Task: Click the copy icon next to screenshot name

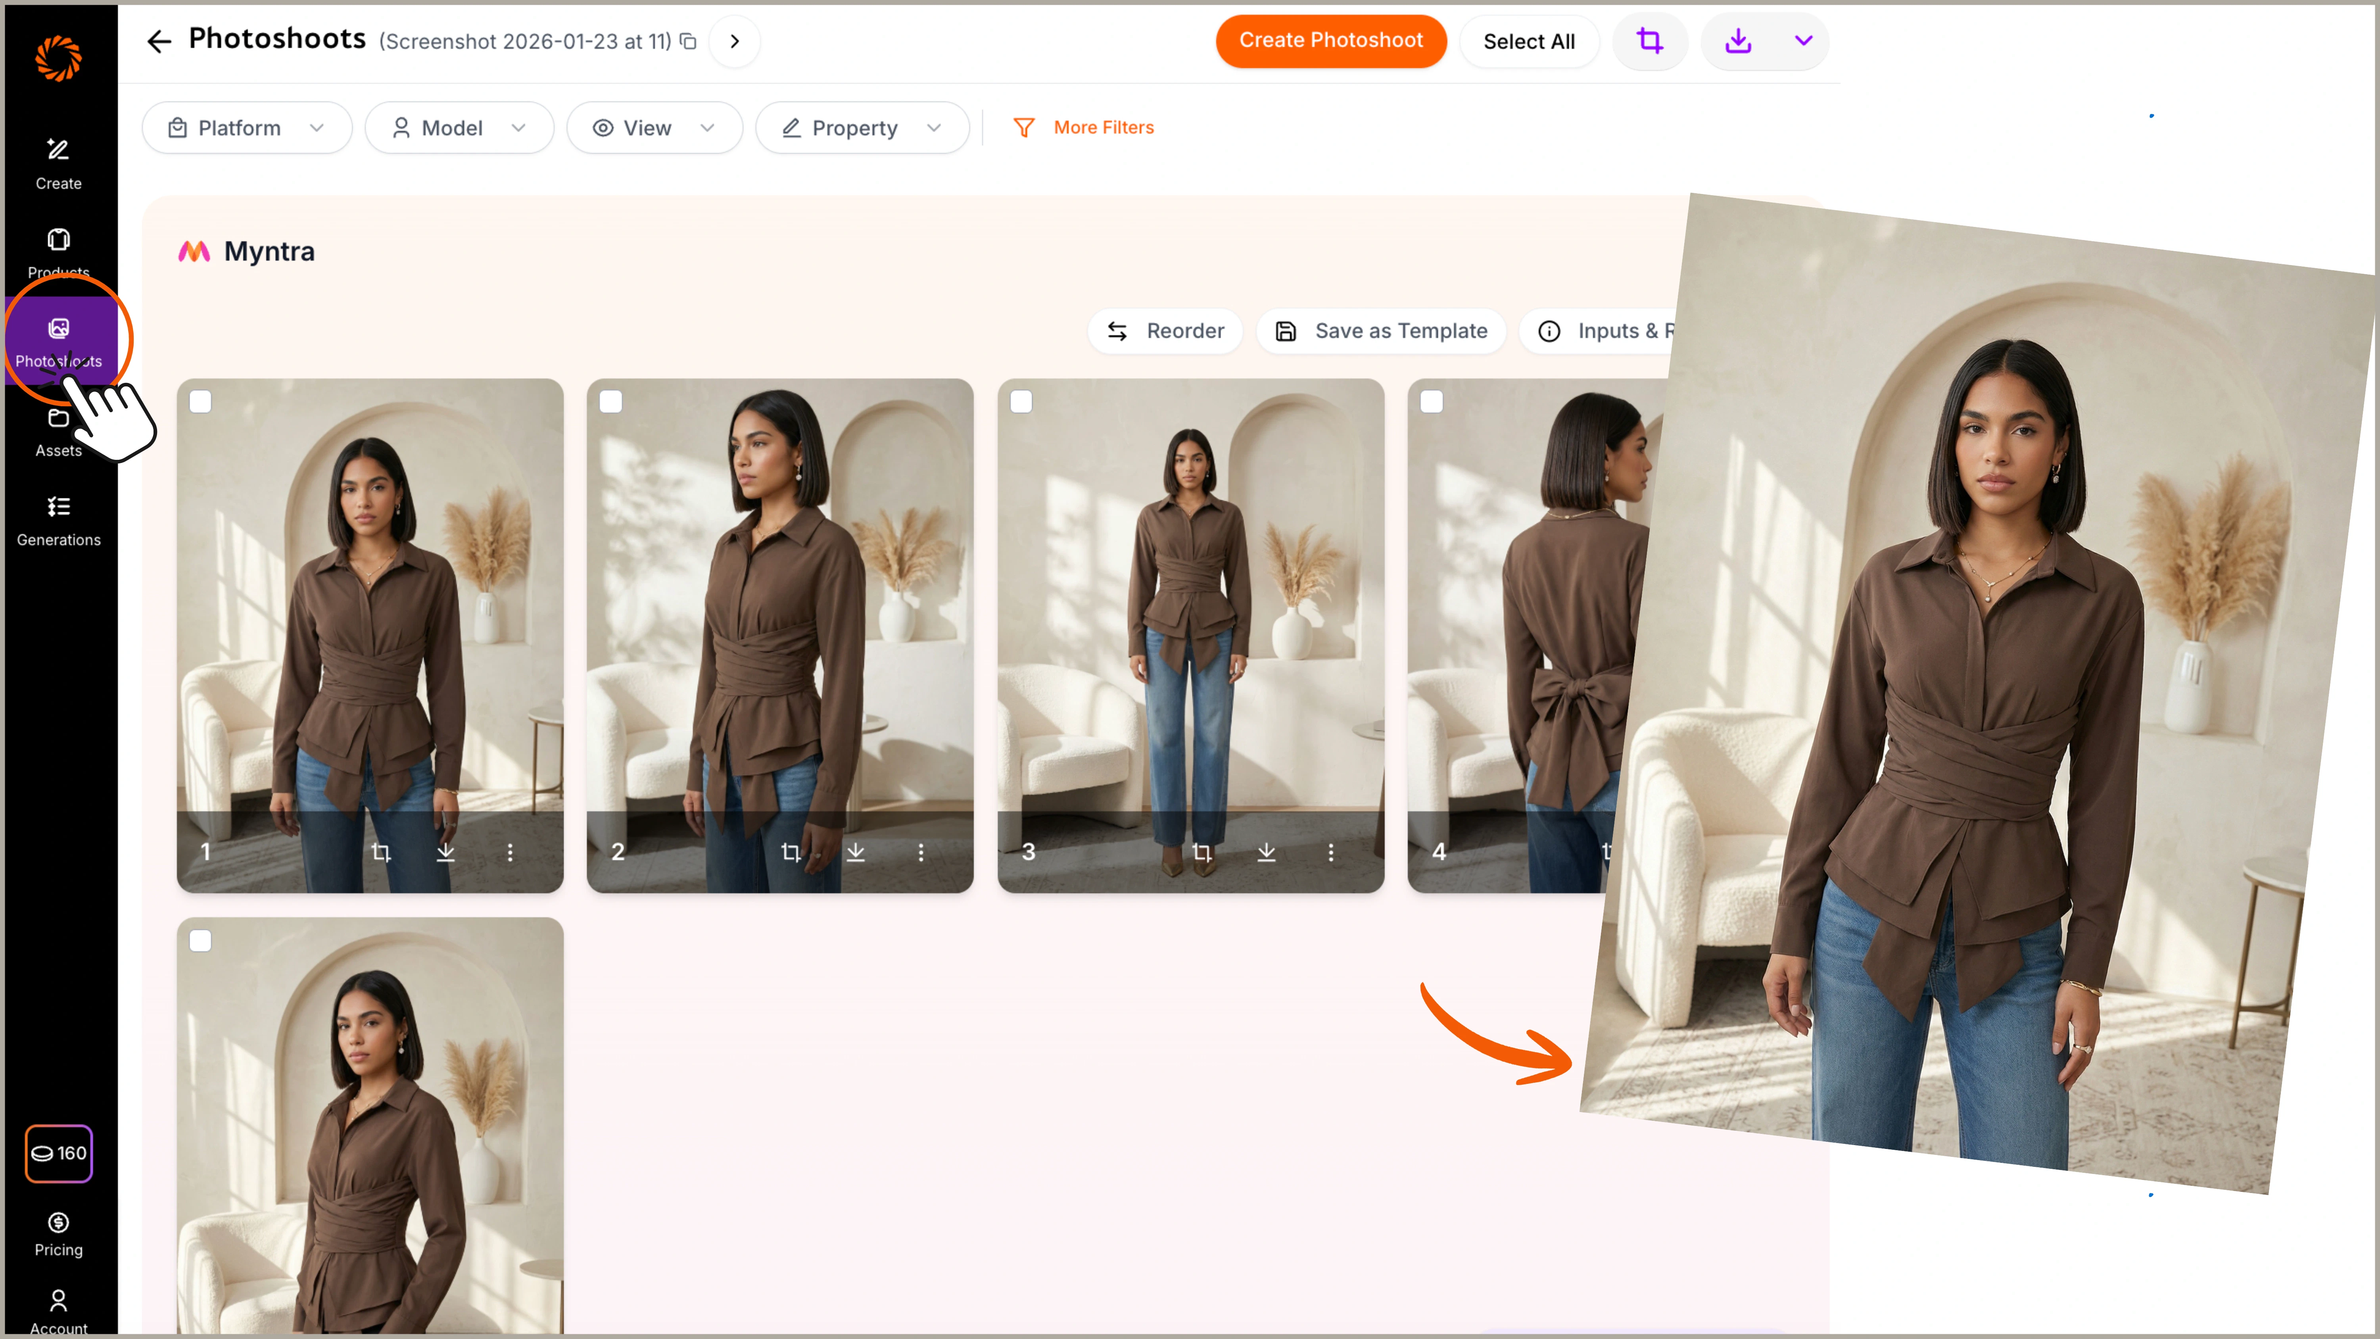Action: 688,42
